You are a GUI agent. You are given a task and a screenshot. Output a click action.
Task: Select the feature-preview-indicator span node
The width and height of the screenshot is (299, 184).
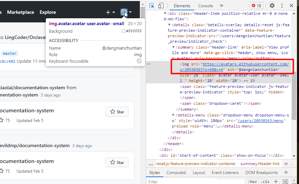(x=234, y=92)
